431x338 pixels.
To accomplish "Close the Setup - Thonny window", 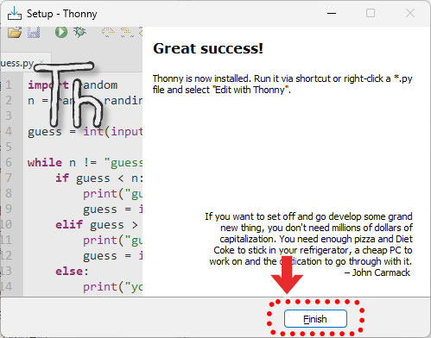I will pos(410,13).
